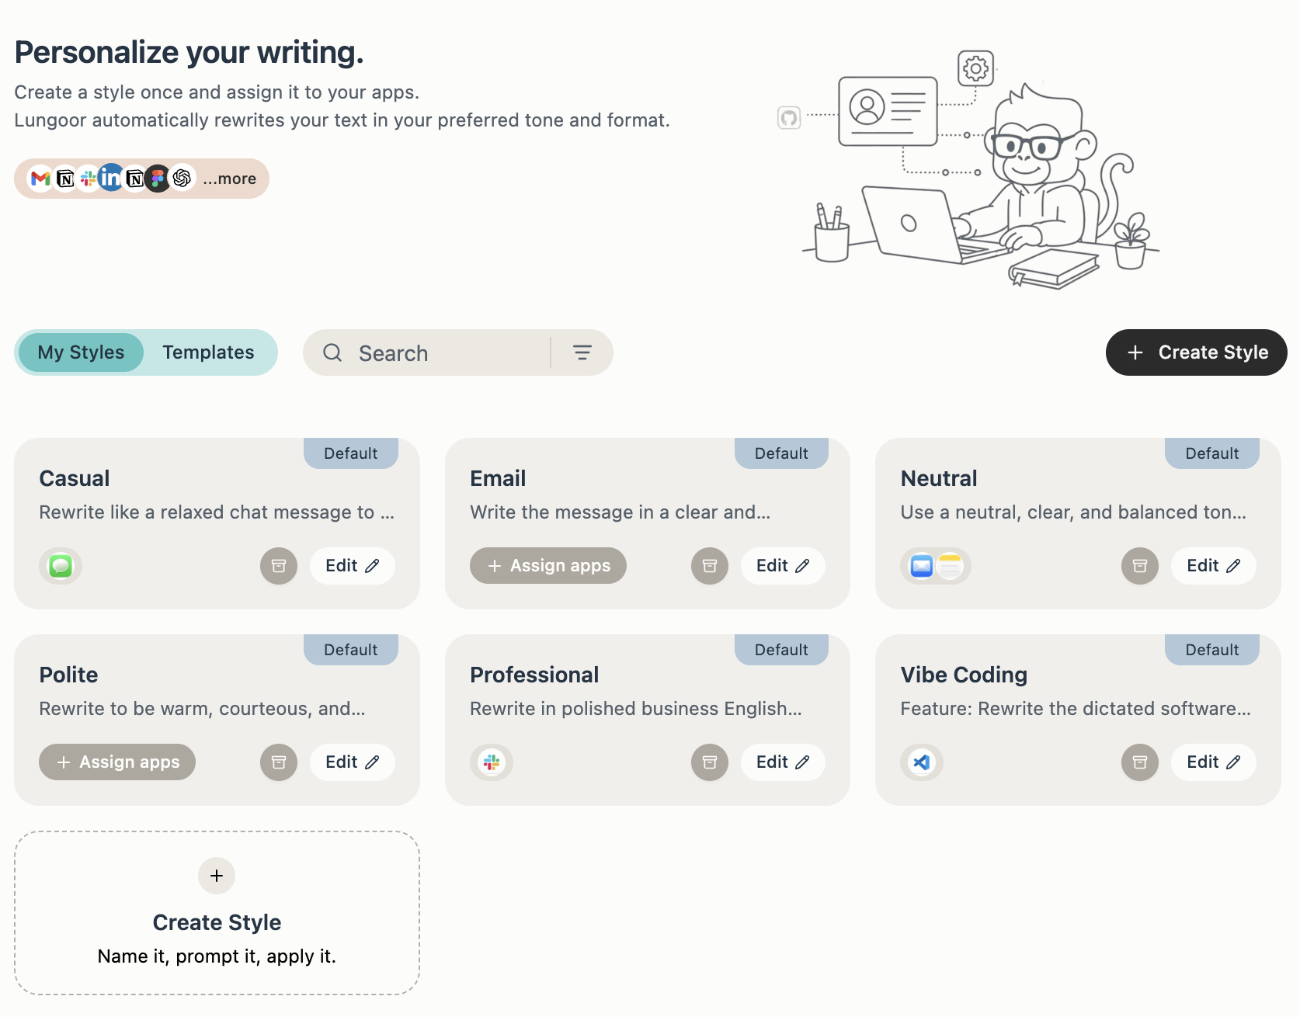Image resolution: width=1300 pixels, height=1017 pixels.
Task: Click Mail app icon on Neutral card
Action: (x=922, y=566)
